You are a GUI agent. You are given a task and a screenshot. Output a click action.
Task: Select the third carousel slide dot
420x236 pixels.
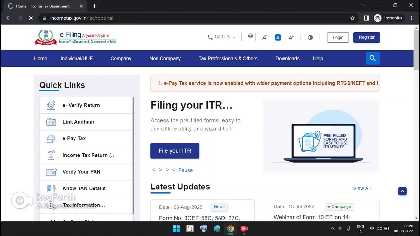click(x=167, y=169)
